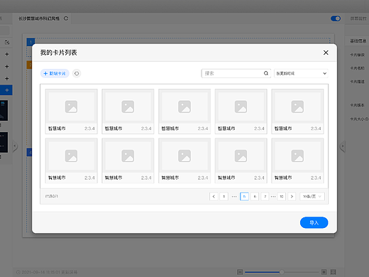369x277 pixels.
Task: Toggle the blue switch in the top bar
Action: point(336,18)
